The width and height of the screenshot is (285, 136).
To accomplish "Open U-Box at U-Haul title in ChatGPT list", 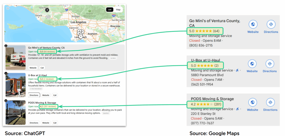I will [x=38, y=75].
